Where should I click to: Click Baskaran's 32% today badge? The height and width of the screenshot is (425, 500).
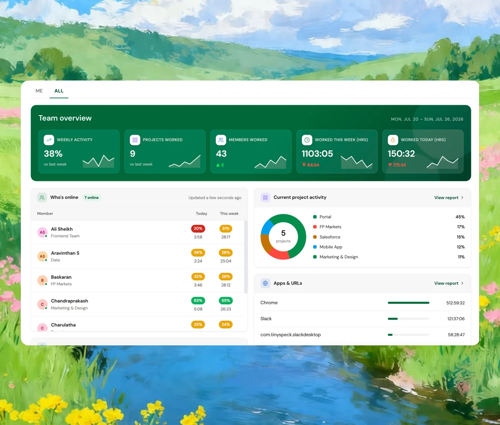(x=198, y=277)
